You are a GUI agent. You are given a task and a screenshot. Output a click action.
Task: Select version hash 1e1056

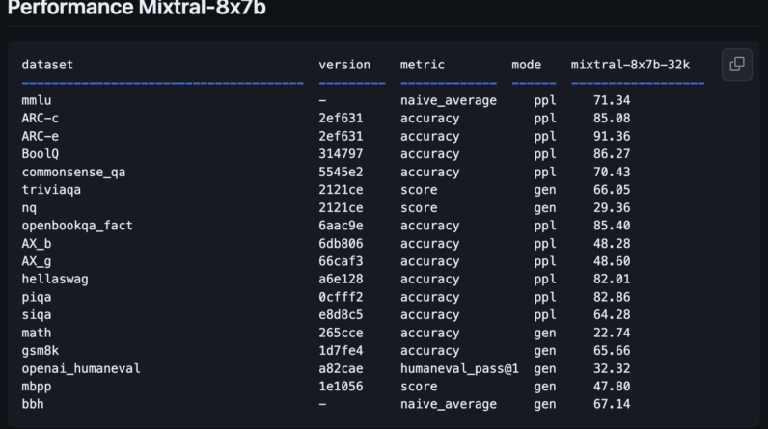(x=341, y=387)
